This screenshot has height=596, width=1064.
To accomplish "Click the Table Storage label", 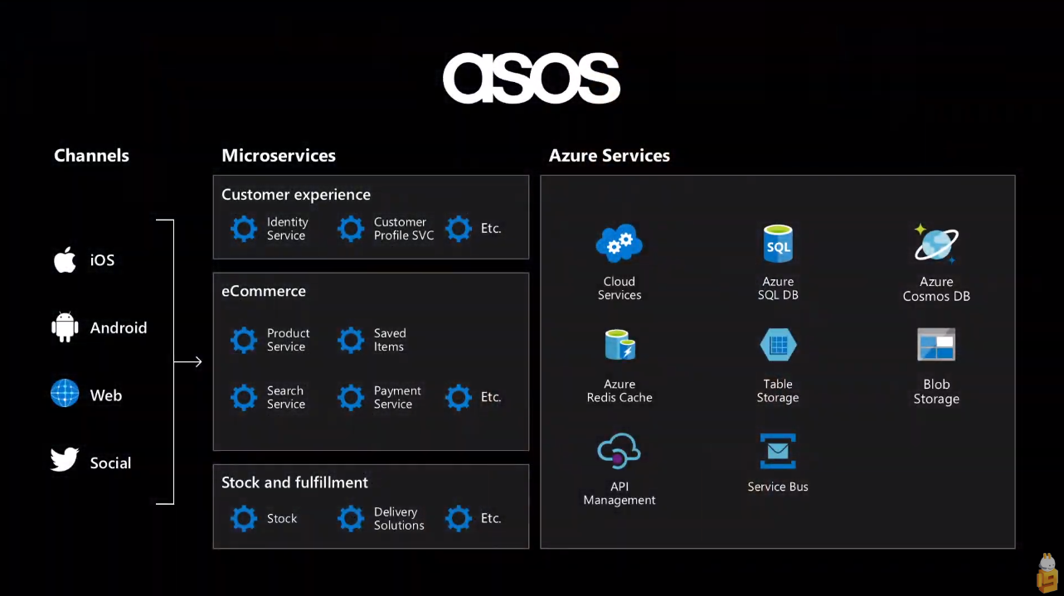I will tap(778, 391).
